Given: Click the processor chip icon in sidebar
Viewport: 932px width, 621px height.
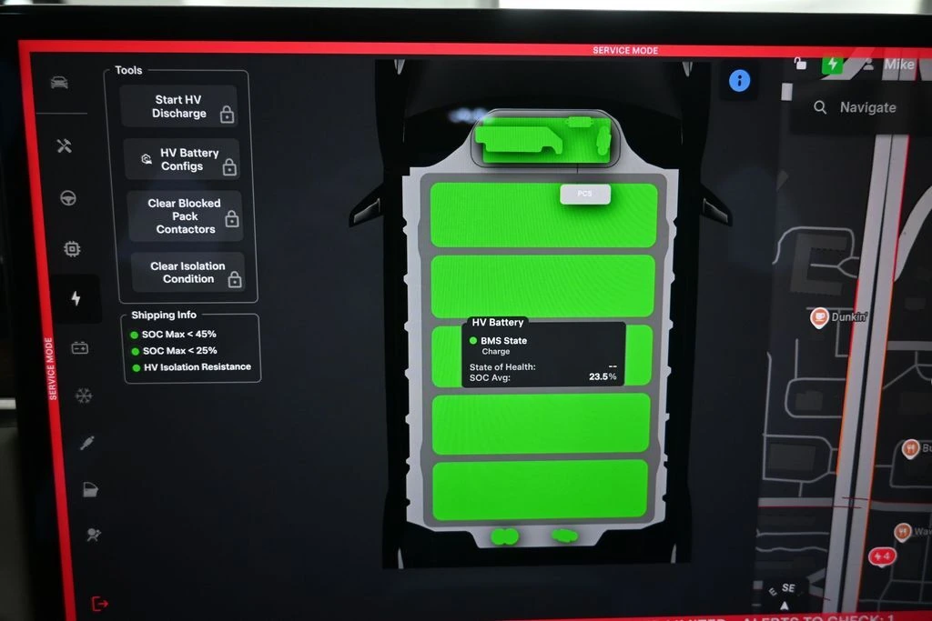Looking at the screenshot, I should pos(72,248).
